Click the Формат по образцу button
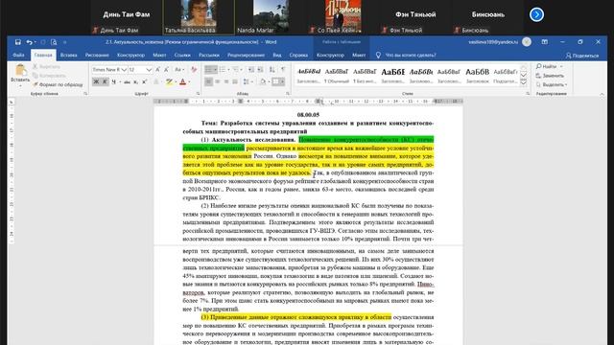The height and width of the screenshot is (345, 614). pyautogui.click(x=58, y=84)
